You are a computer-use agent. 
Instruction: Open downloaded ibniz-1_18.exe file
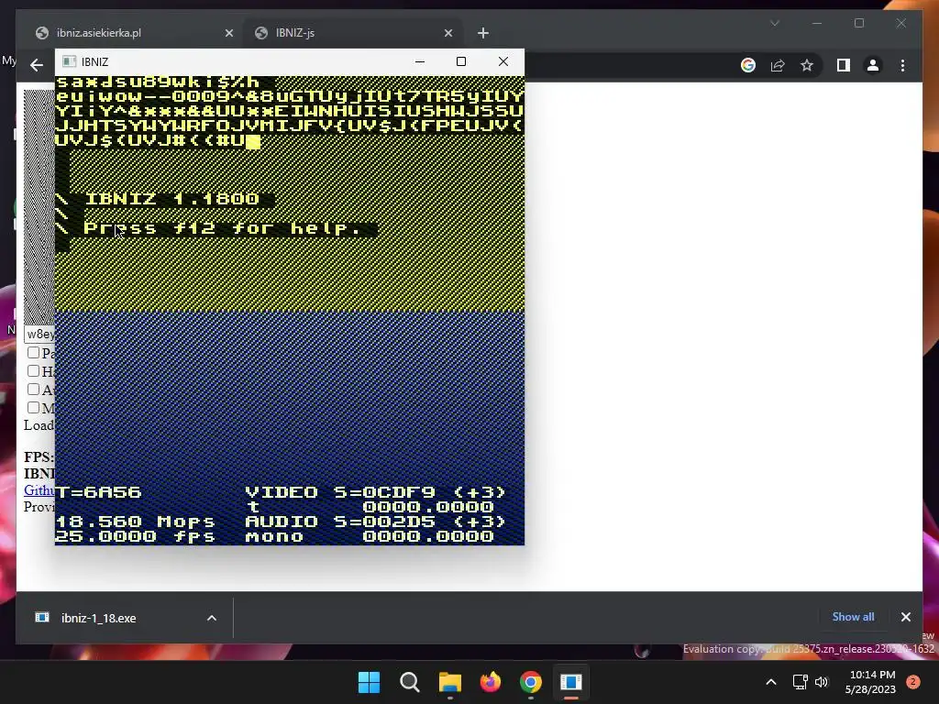[x=98, y=618]
